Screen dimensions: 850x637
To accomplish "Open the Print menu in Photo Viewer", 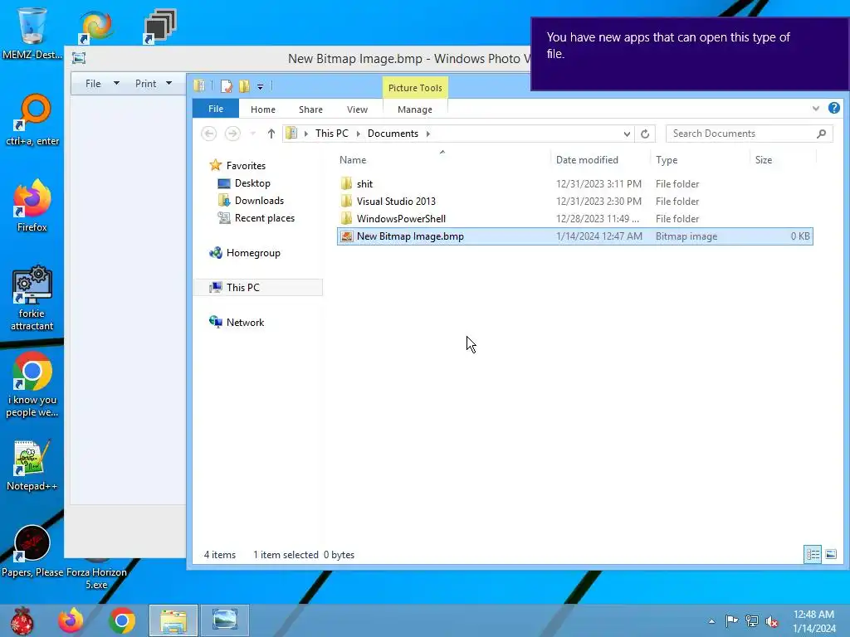I will [x=154, y=84].
